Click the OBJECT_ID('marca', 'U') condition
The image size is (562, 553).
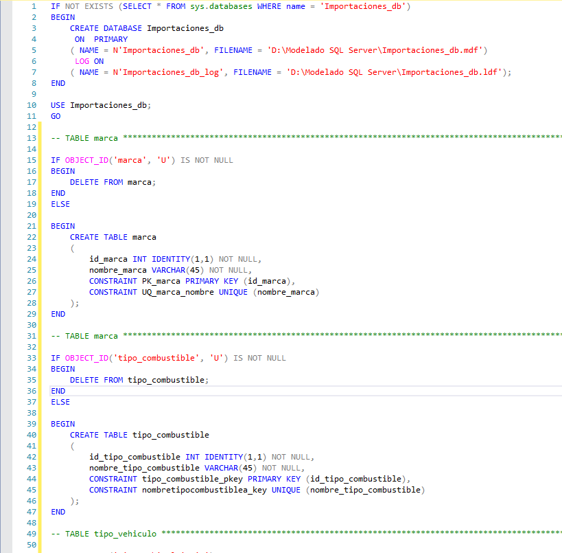click(119, 160)
